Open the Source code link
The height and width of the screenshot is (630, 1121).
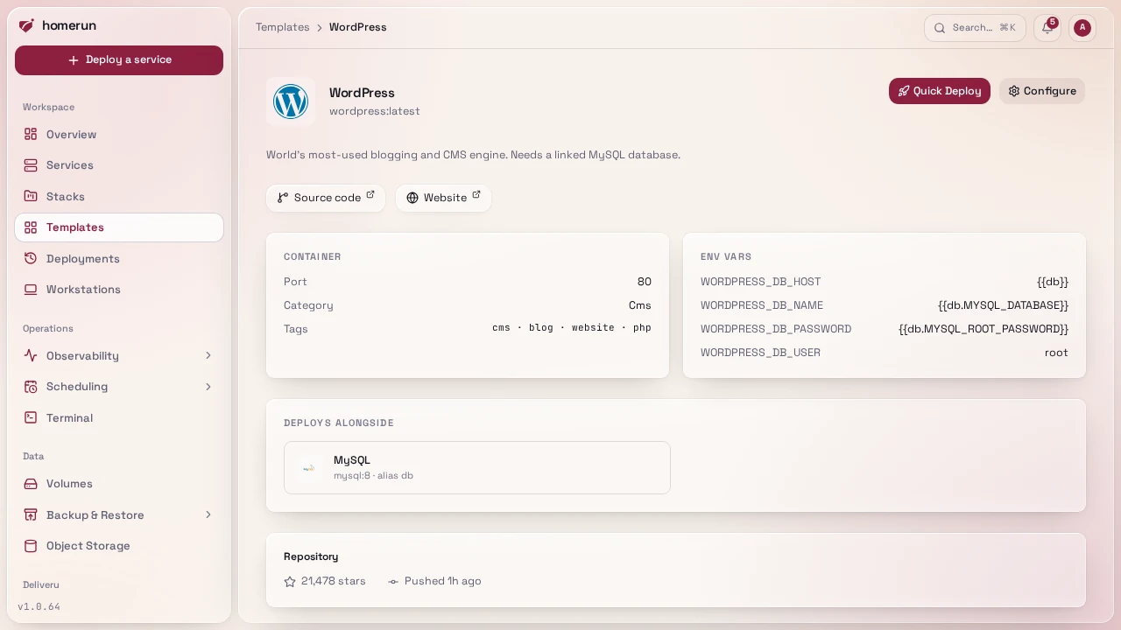click(x=326, y=198)
